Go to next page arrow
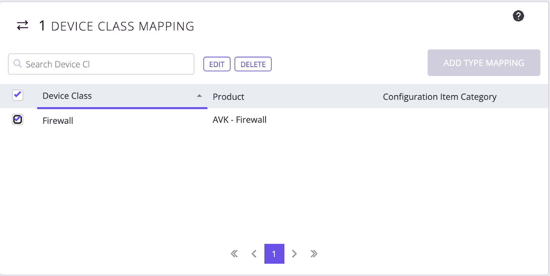 coord(294,254)
